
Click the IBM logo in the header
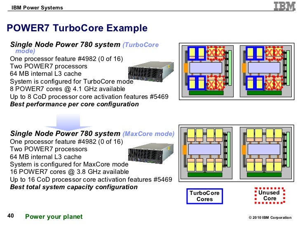(284, 6)
